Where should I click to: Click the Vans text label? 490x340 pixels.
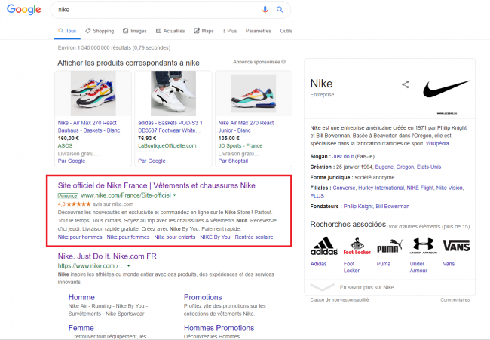[x=449, y=264]
